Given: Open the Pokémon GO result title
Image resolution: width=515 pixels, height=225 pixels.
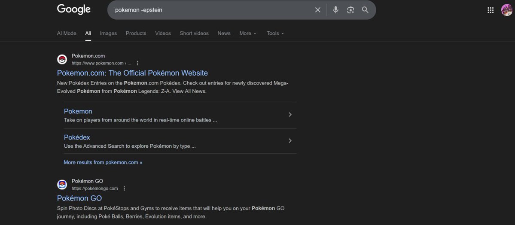Looking at the screenshot, I should 79,198.
